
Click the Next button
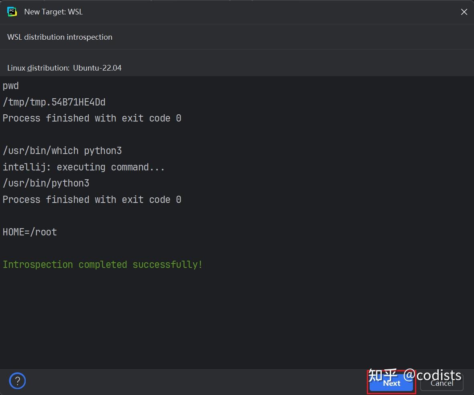(391, 383)
